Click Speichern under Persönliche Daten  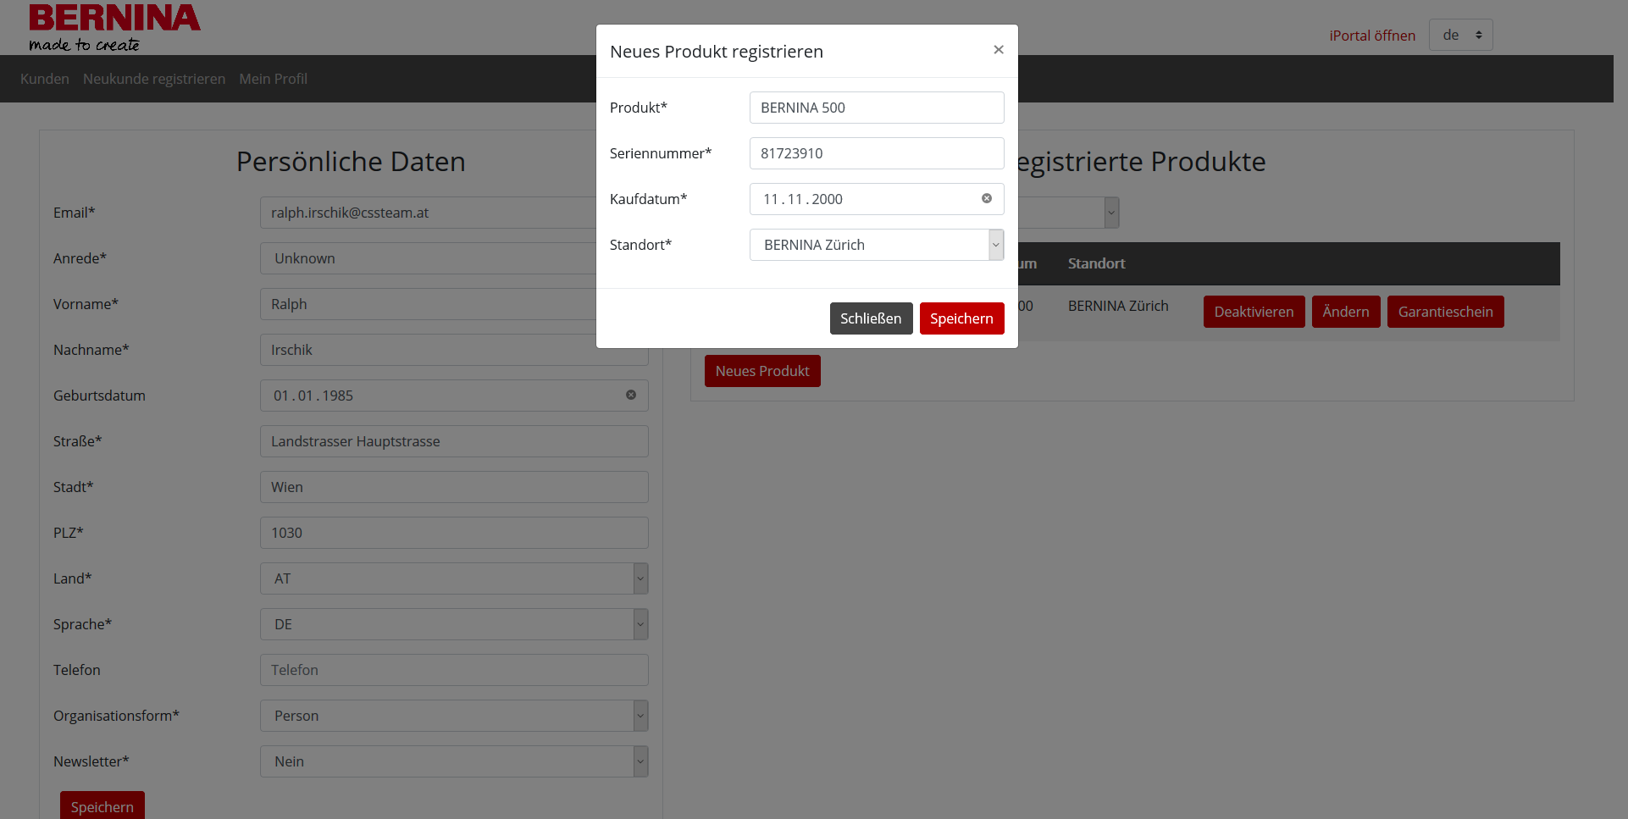click(102, 805)
